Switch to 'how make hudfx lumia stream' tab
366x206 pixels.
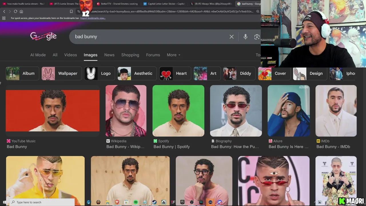23,4
